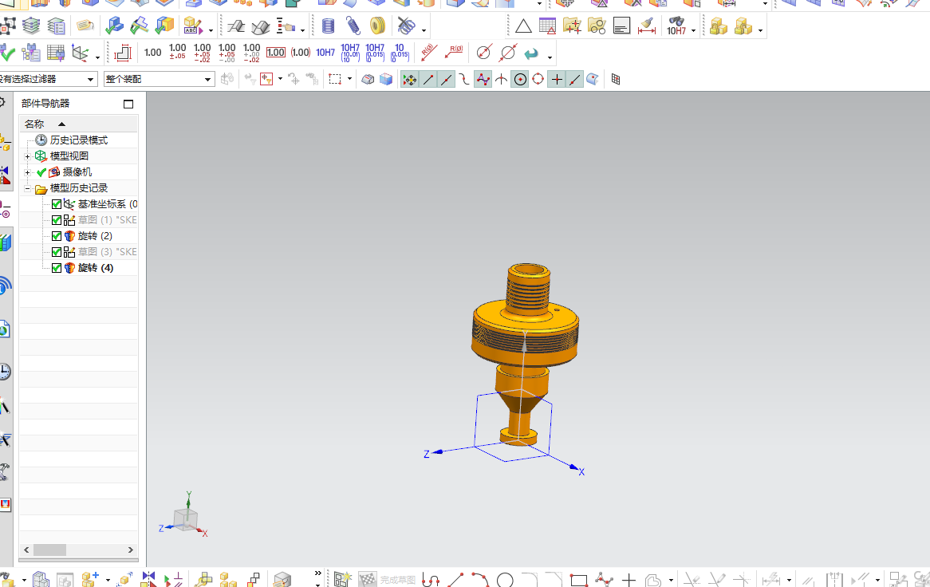Open the 整个装配 scope dropdown

pos(207,80)
